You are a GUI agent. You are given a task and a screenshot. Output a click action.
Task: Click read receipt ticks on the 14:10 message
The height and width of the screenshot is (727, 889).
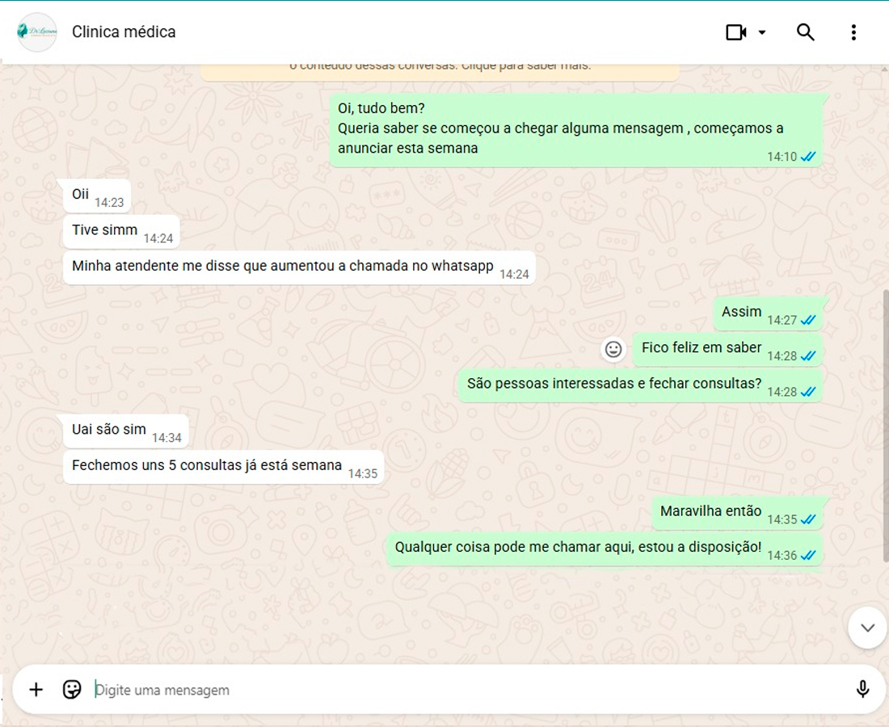coord(808,157)
